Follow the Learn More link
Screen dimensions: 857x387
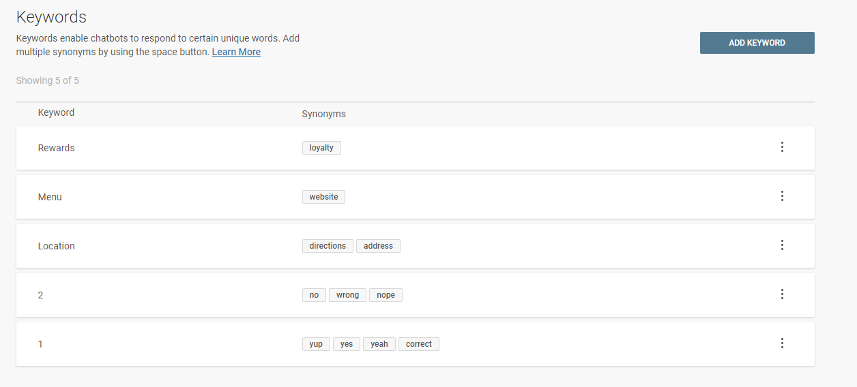(x=236, y=52)
